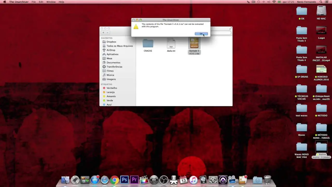The height and width of the screenshot is (187, 332).
Task: Open the Trash in the Dock
Action: click(267, 180)
